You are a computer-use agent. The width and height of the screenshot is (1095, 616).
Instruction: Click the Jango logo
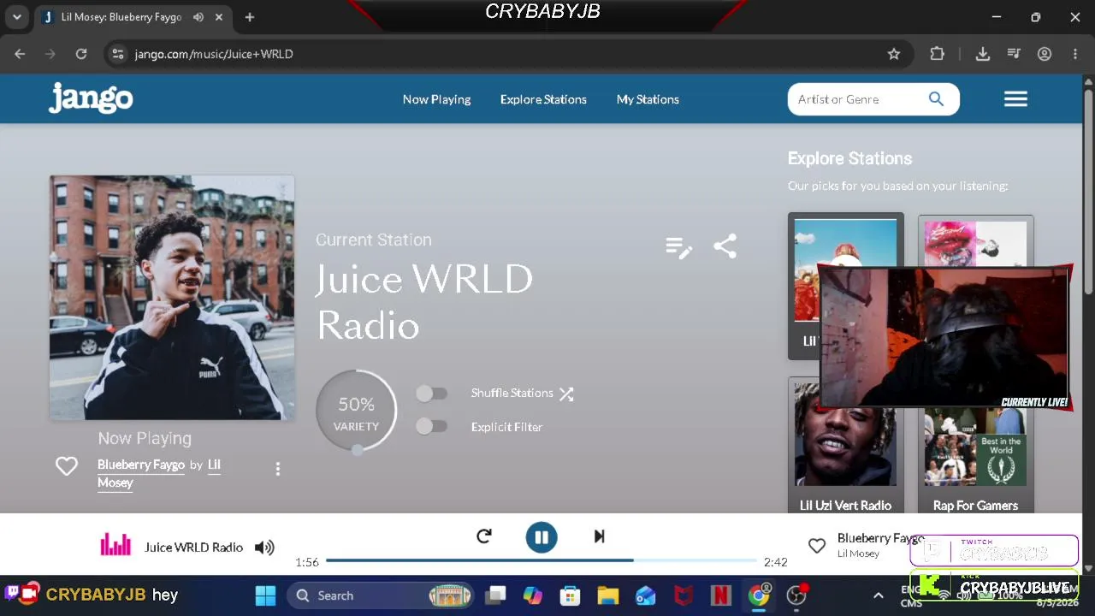91,98
